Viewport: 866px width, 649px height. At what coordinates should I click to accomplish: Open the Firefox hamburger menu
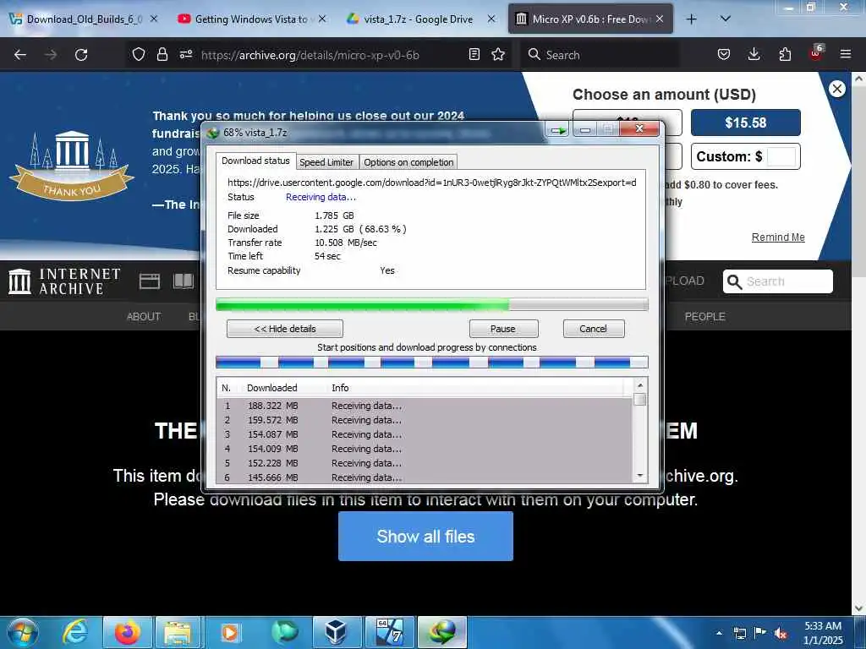coord(846,54)
